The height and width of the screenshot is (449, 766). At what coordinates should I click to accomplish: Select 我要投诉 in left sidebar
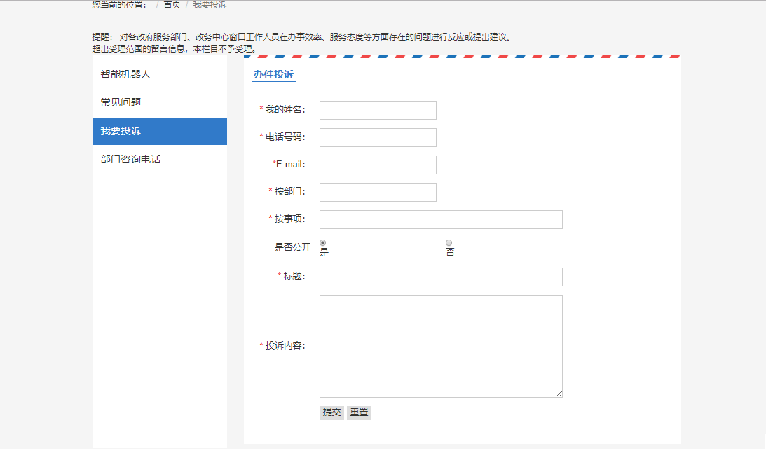121,131
